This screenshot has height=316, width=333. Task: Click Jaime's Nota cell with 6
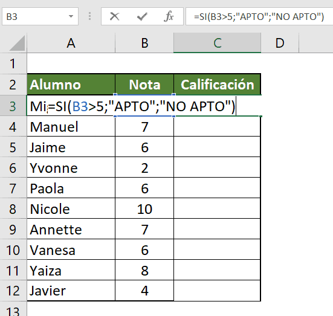pyautogui.click(x=144, y=147)
